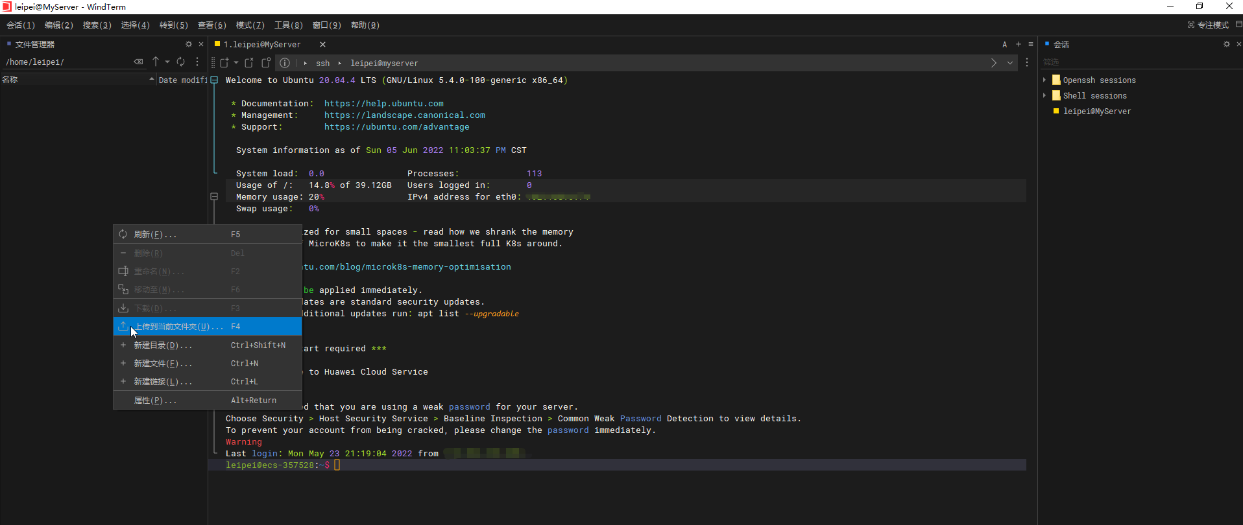Select leipei@MyServer in sessions list
Image resolution: width=1243 pixels, height=525 pixels.
point(1096,111)
